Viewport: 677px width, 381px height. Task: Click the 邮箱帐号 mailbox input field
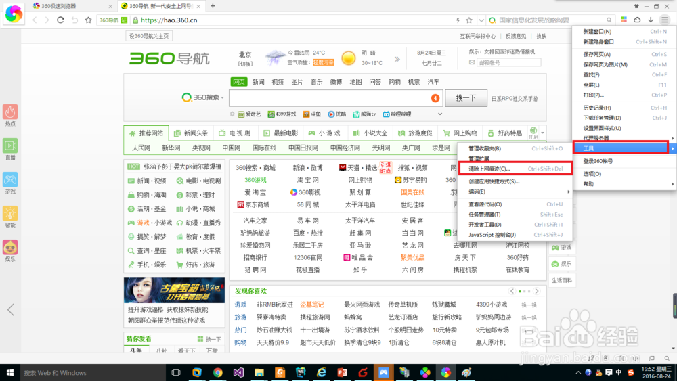click(x=508, y=62)
